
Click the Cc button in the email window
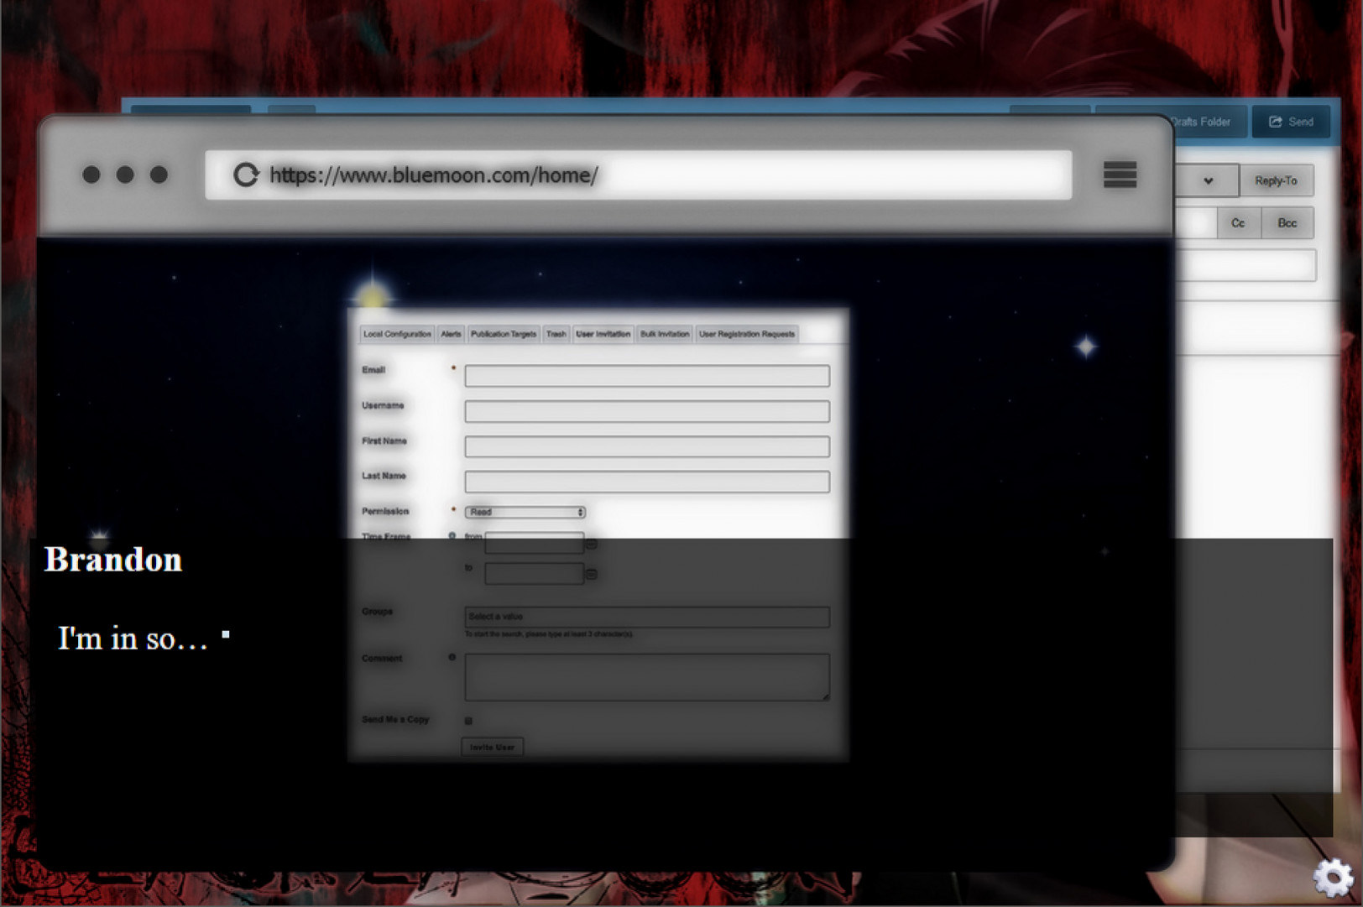click(x=1238, y=223)
